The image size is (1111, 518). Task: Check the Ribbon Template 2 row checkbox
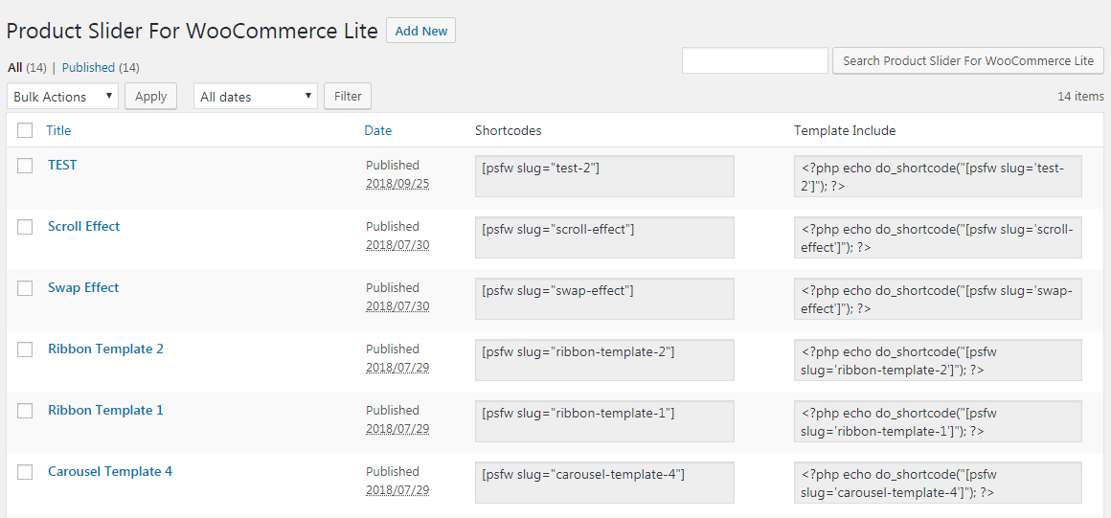point(26,349)
